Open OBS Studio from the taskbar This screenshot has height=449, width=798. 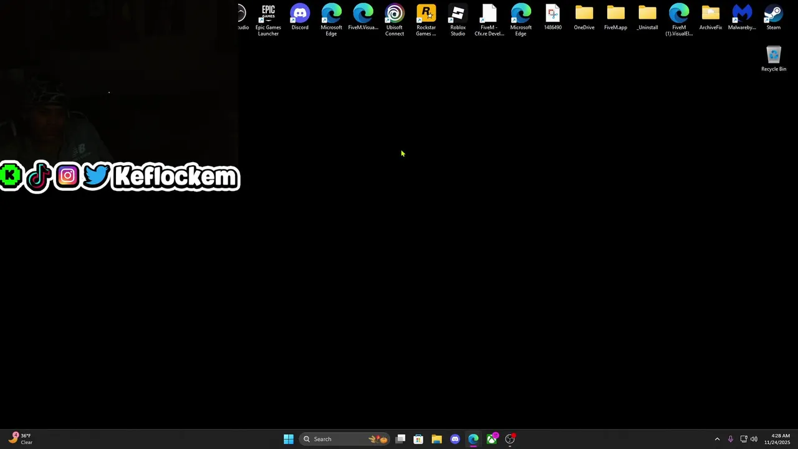[510, 439]
